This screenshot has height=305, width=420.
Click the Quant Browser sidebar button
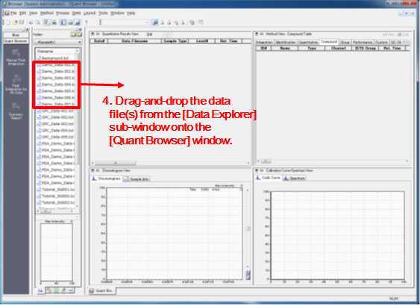(16, 41)
